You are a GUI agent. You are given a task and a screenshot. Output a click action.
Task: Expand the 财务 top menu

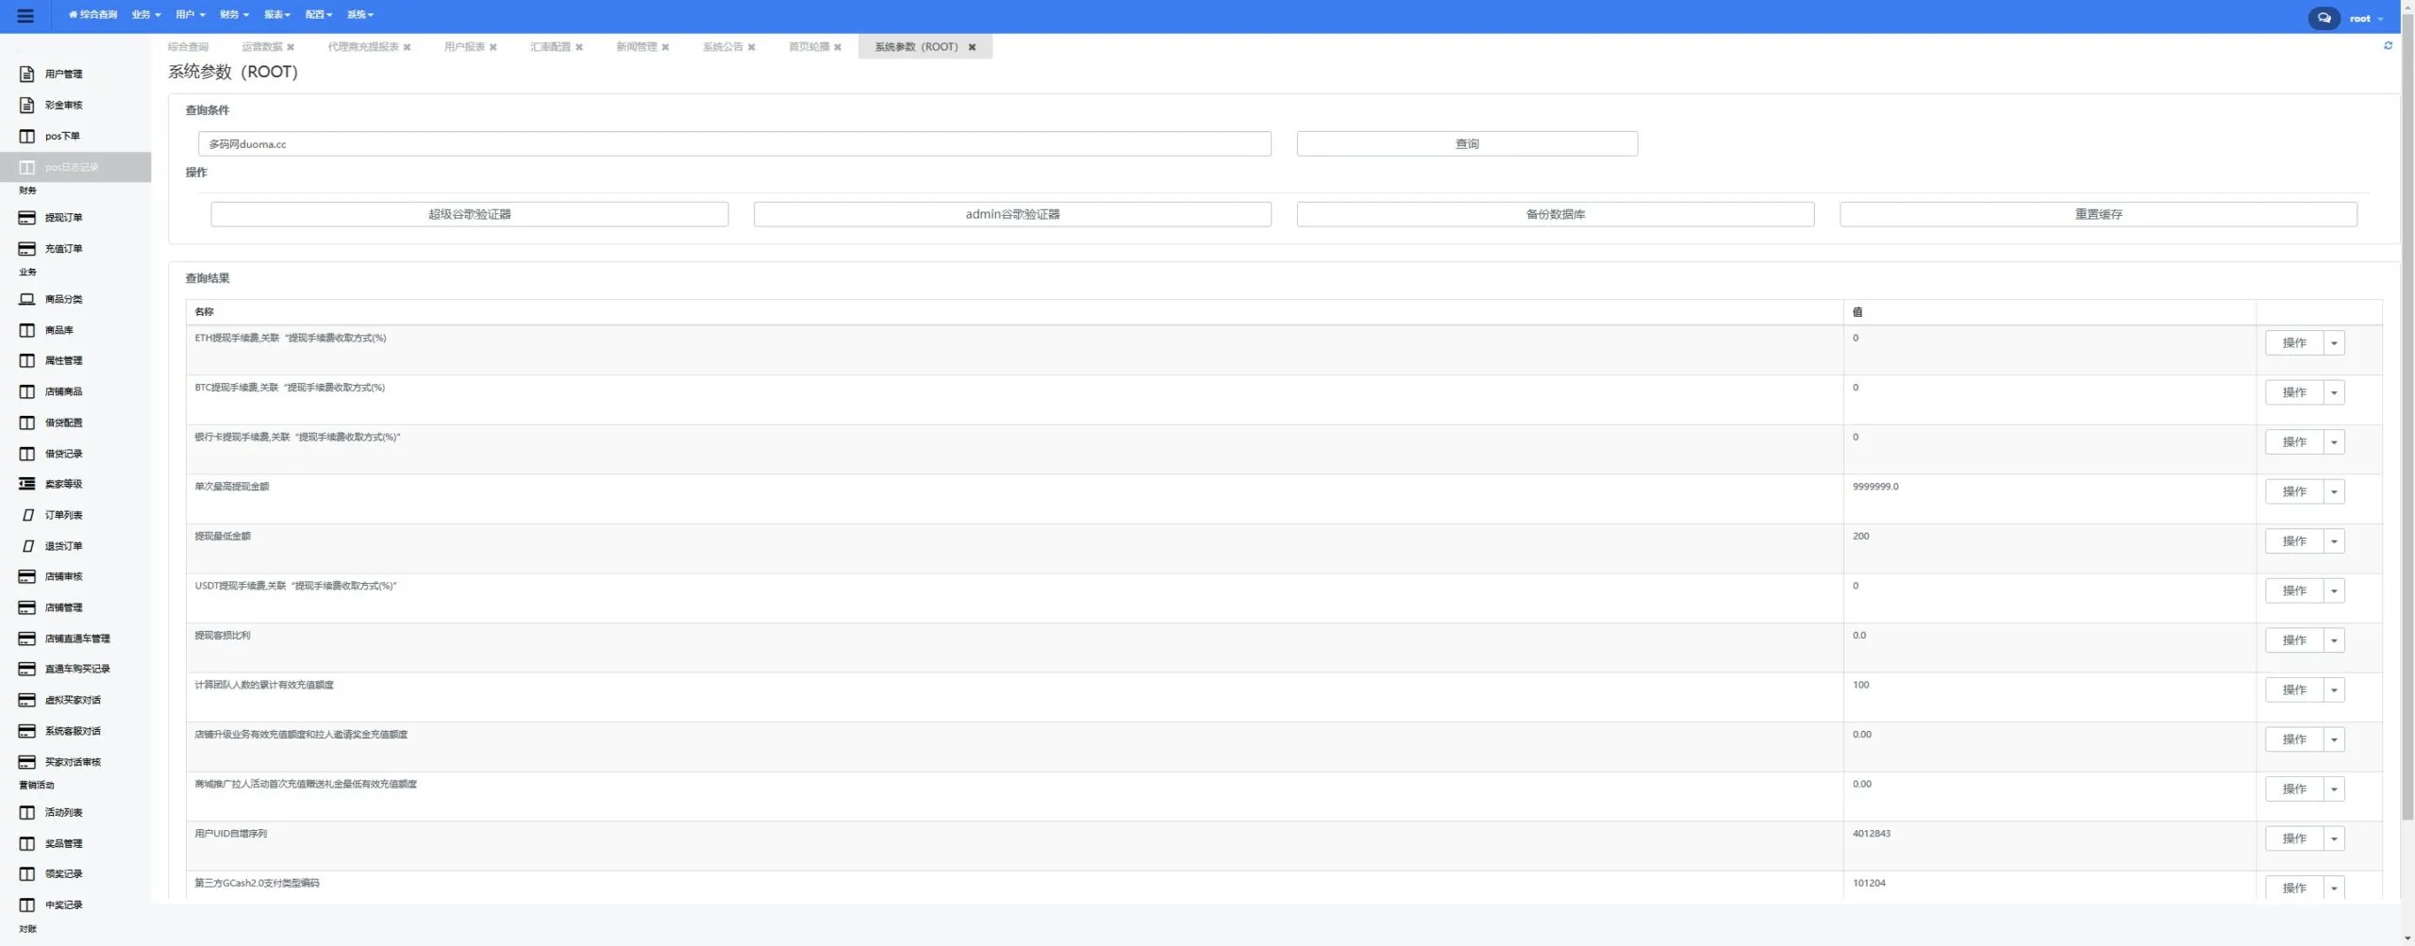point(234,15)
